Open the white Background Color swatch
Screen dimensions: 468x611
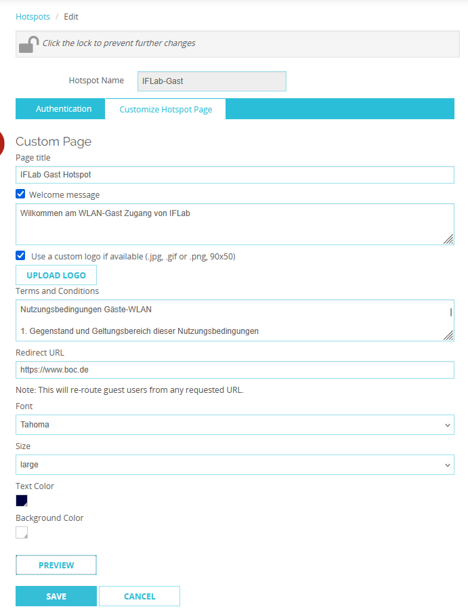(x=22, y=532)
